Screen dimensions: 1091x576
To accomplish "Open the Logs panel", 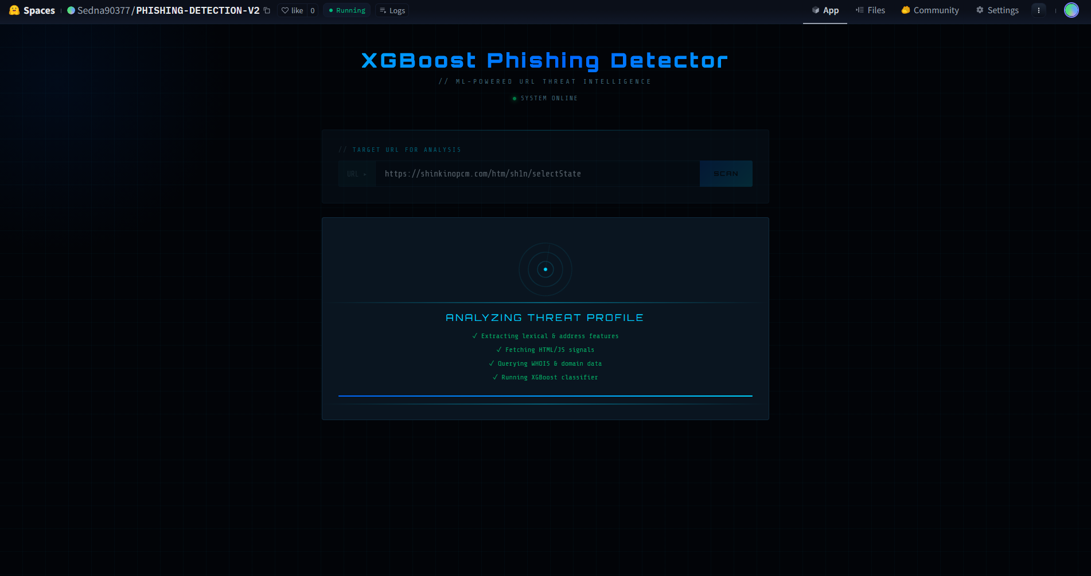I will (x=392, y=10).
